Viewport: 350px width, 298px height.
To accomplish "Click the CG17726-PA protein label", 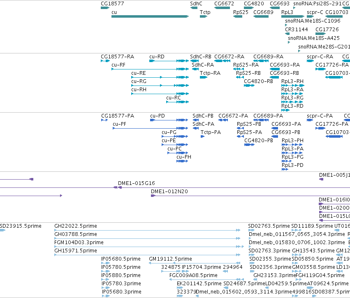I will (332, 124).
